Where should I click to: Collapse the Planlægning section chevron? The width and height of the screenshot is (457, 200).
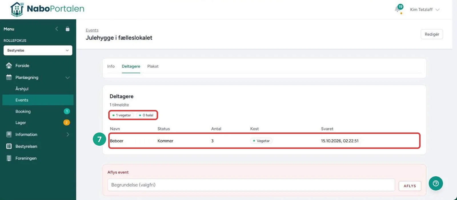67,77
